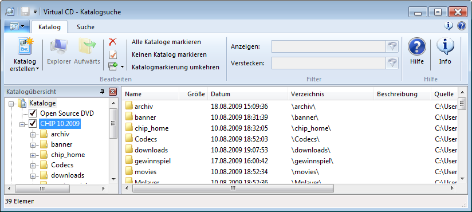Screen dimensions: 472x212
Task: Click the small help icon near the tabs
Action: coord(462,26)
